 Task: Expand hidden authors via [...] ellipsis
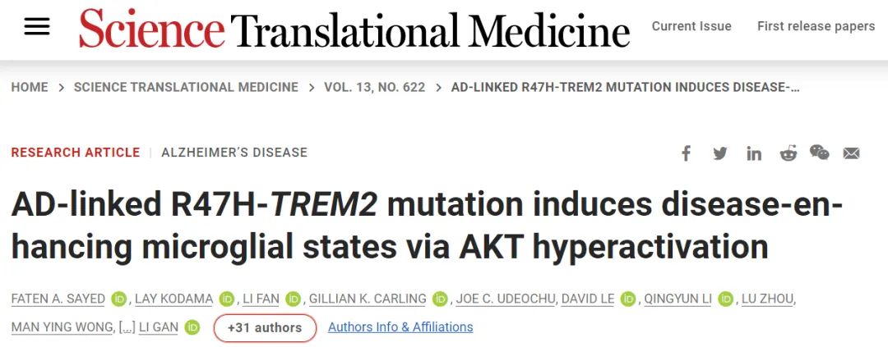pyautogui.click(x=127, y=327)
